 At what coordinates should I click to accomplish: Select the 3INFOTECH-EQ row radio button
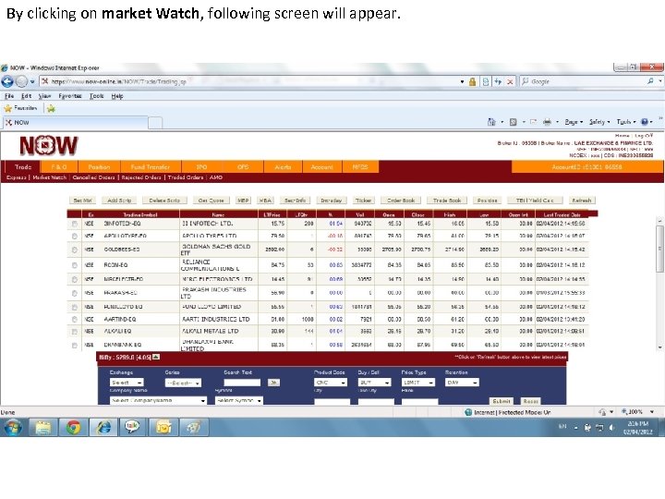coord(75,224)
